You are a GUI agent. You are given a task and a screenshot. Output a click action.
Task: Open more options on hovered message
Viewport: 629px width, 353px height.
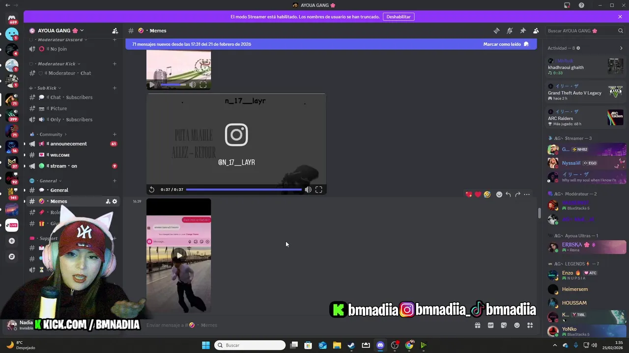click(527, 194)
